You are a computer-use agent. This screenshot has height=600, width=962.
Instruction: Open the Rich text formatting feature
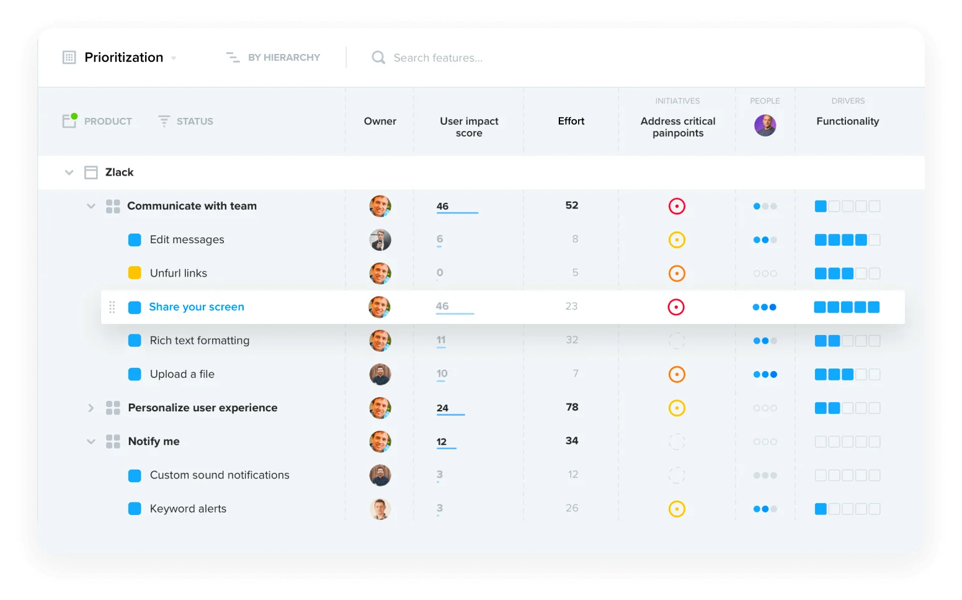click(200, 341)
